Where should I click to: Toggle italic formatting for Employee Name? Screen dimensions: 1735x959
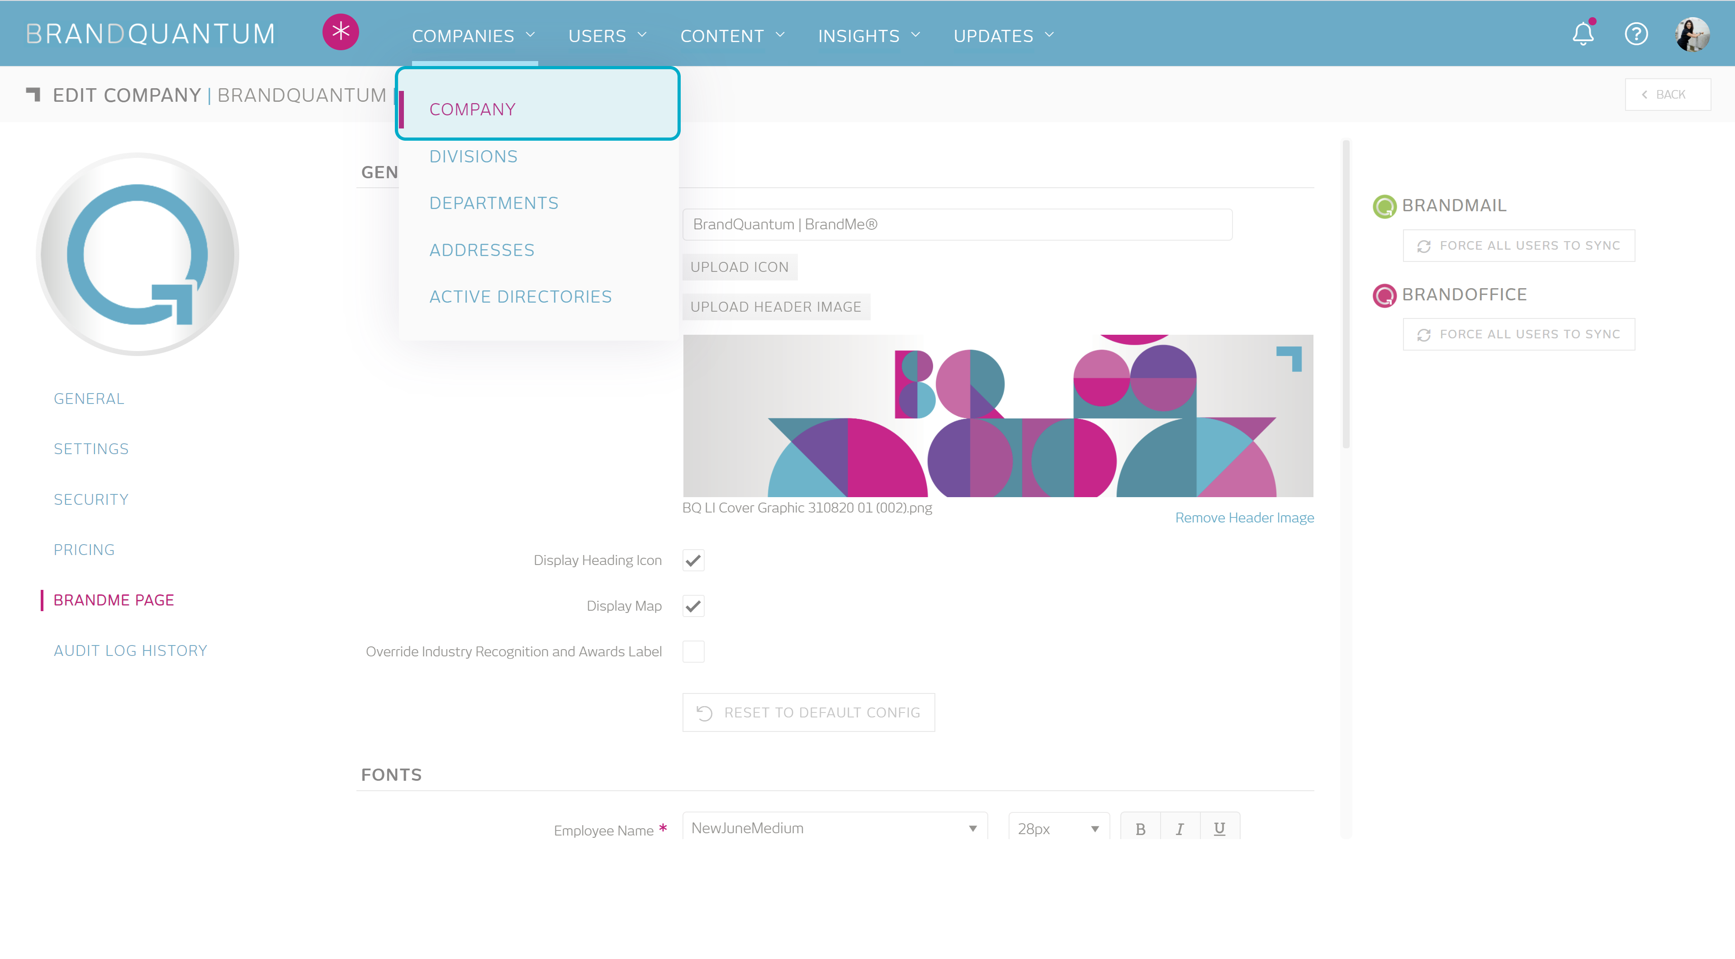click(1179, 828)
